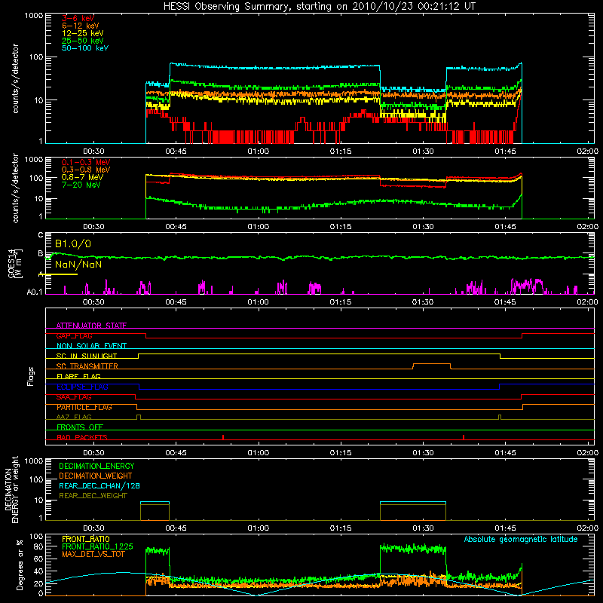The height and width of the screenshot is (603, 603).
Task: Click the DECIMATION_ENERGY legend label
Action: coord(96,466)
